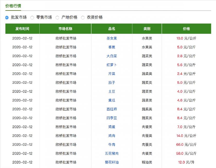Open the 圣女果 product link
This screenshot has width=216, height=168.
(x=112, y=38)
